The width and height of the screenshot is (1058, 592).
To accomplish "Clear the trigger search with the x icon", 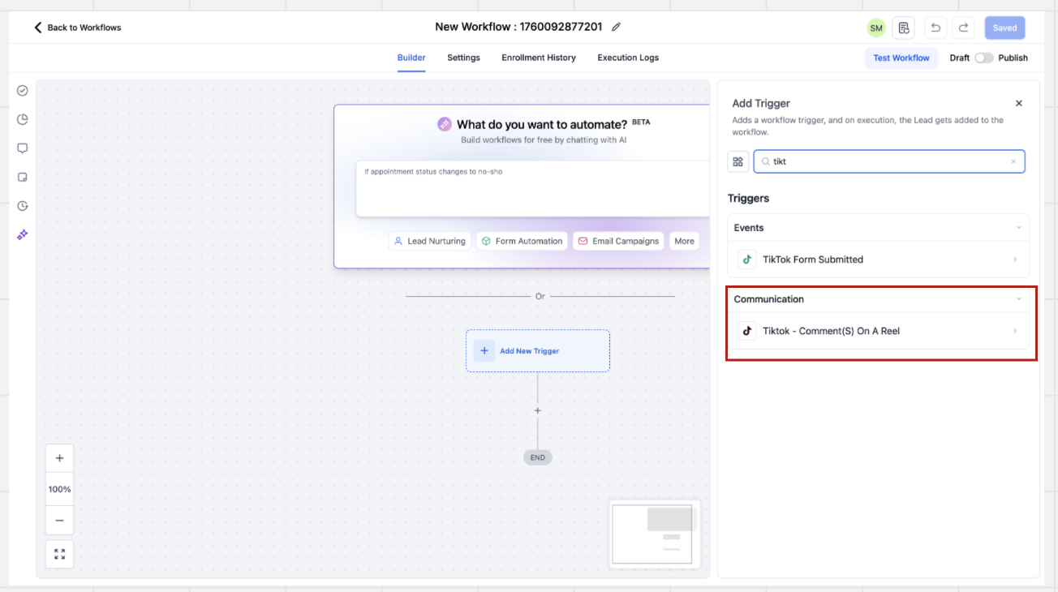I will (1013, 161).
